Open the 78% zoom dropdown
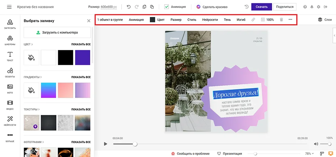This screenshot has height=157, width=336. coord(309,153)
